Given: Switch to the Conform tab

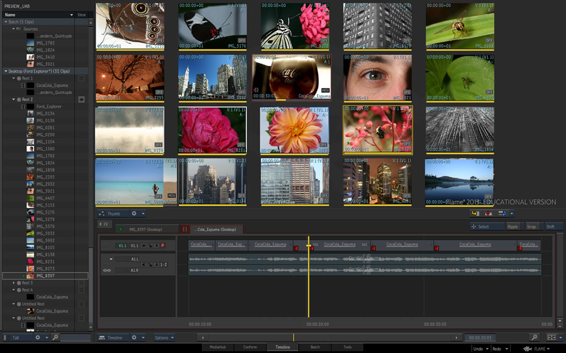Looking at the screenshot, I should coord(250,347).
